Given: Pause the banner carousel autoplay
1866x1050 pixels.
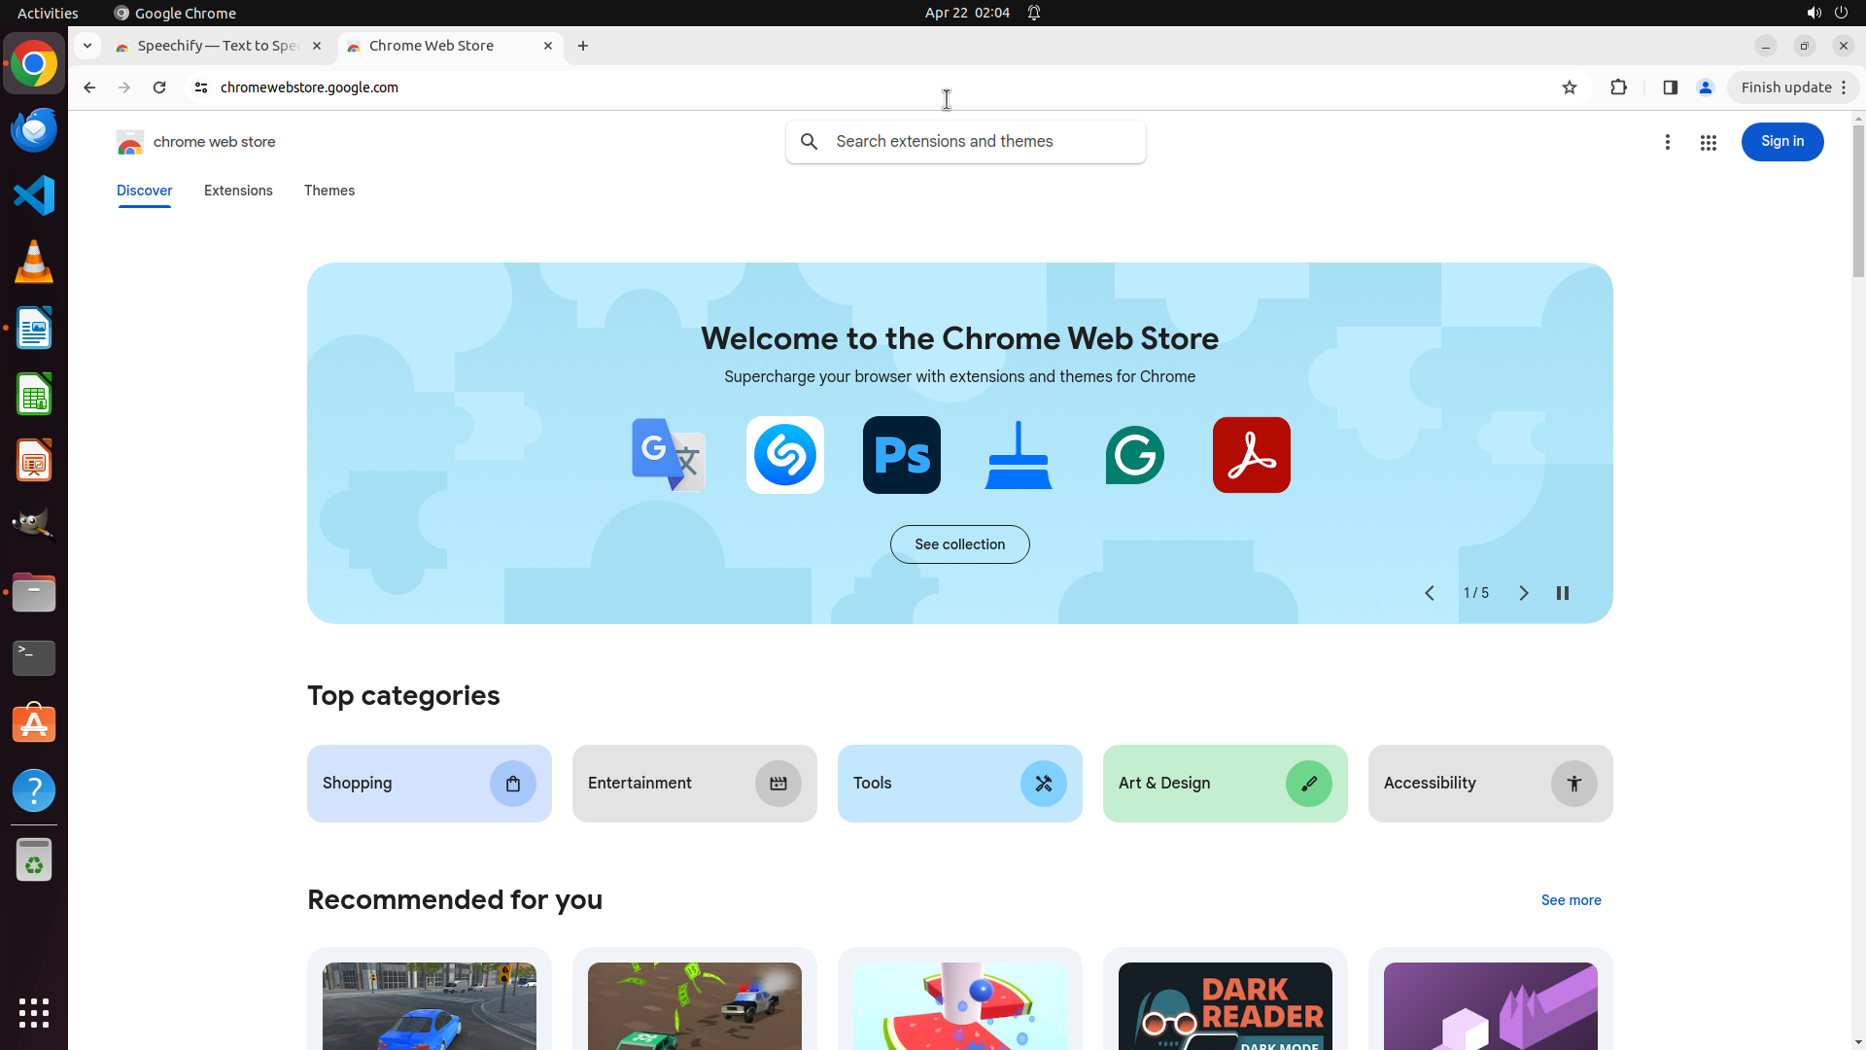Looking at the screenshot, I should pyautogui.click(x=1562, y=593).
